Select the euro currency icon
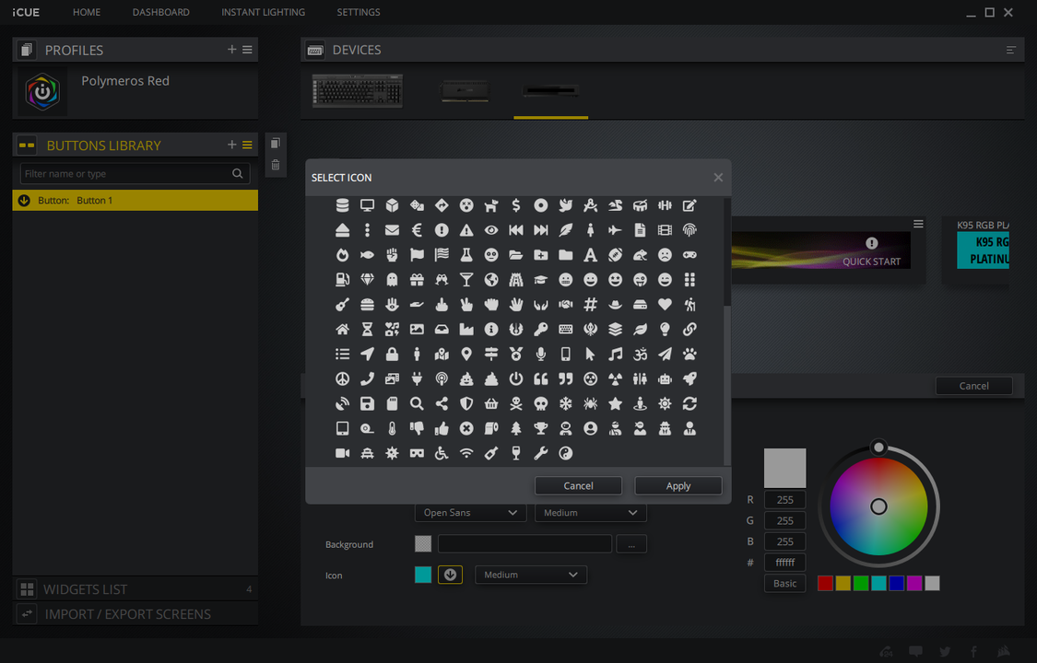This screenshot has height=663, width=1037. (x=417, y=230)
